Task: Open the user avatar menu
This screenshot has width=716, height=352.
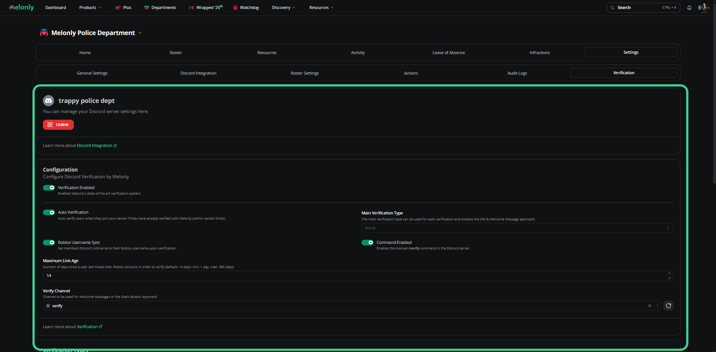Action: pyautogui.click(x=703, y=7)
